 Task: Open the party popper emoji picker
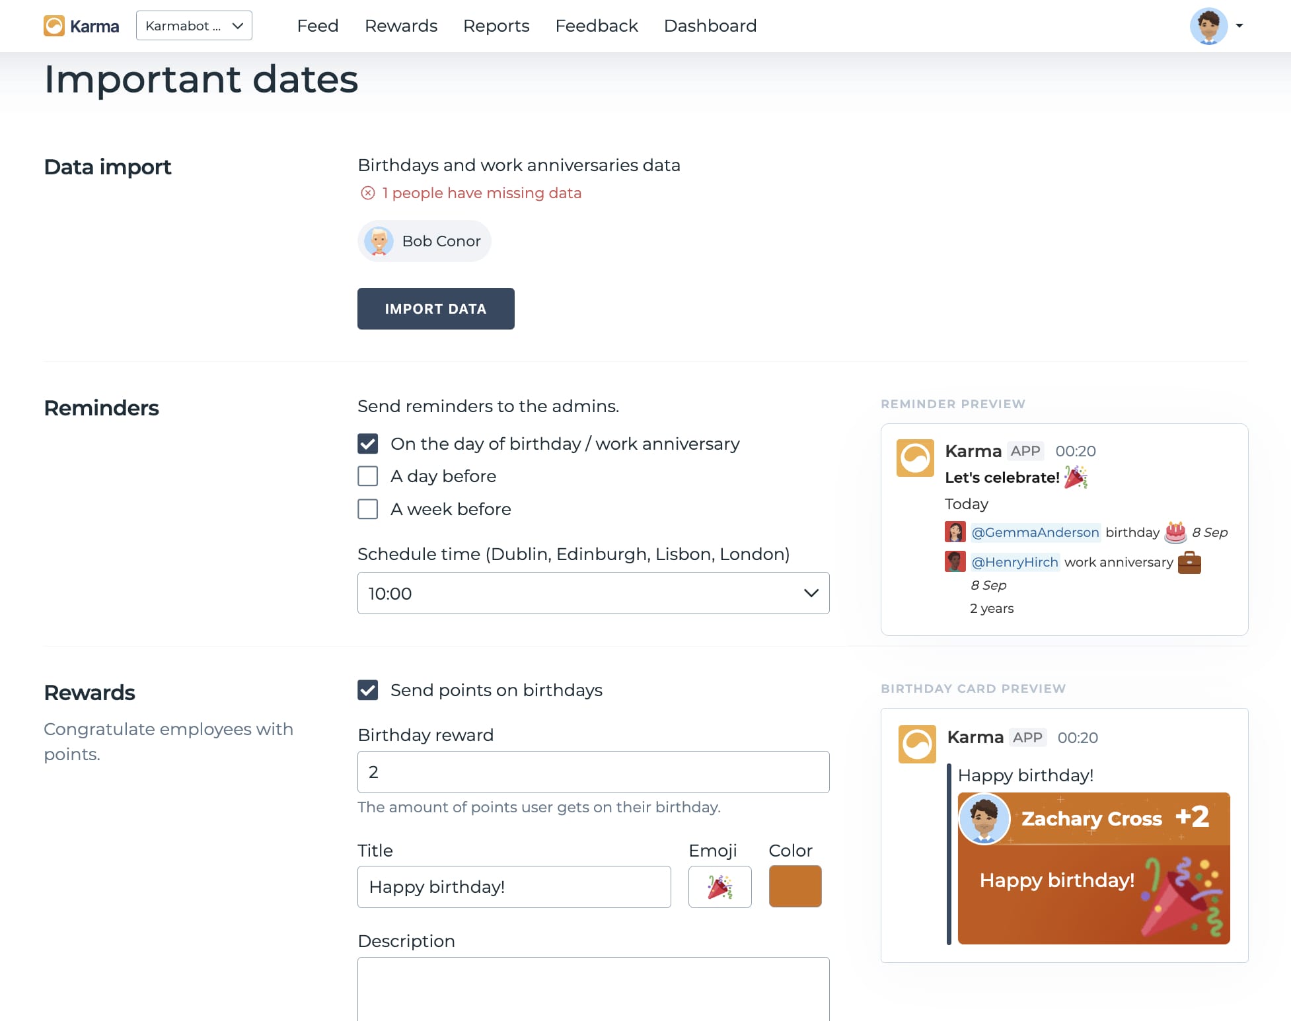pyautogui.click(x=719, y=887)
